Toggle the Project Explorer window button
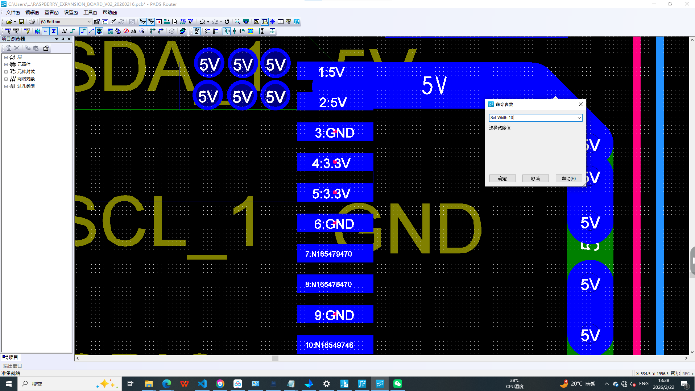The width and height of the screenshot is (695, 391). point(265,22)
